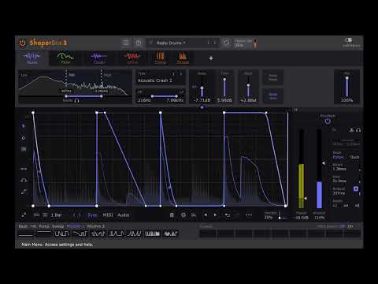Click the expand editor icon at bottom left
This screenshot has width=378, height=284.
[x=24, y=215]
